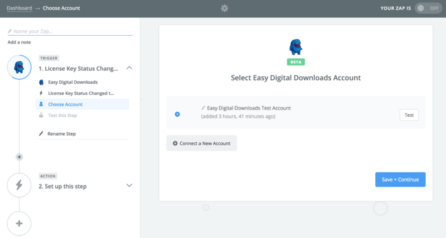446x238 pixels.
Task: Click the person icon beside Choose Account
Action: pos(41,104)
